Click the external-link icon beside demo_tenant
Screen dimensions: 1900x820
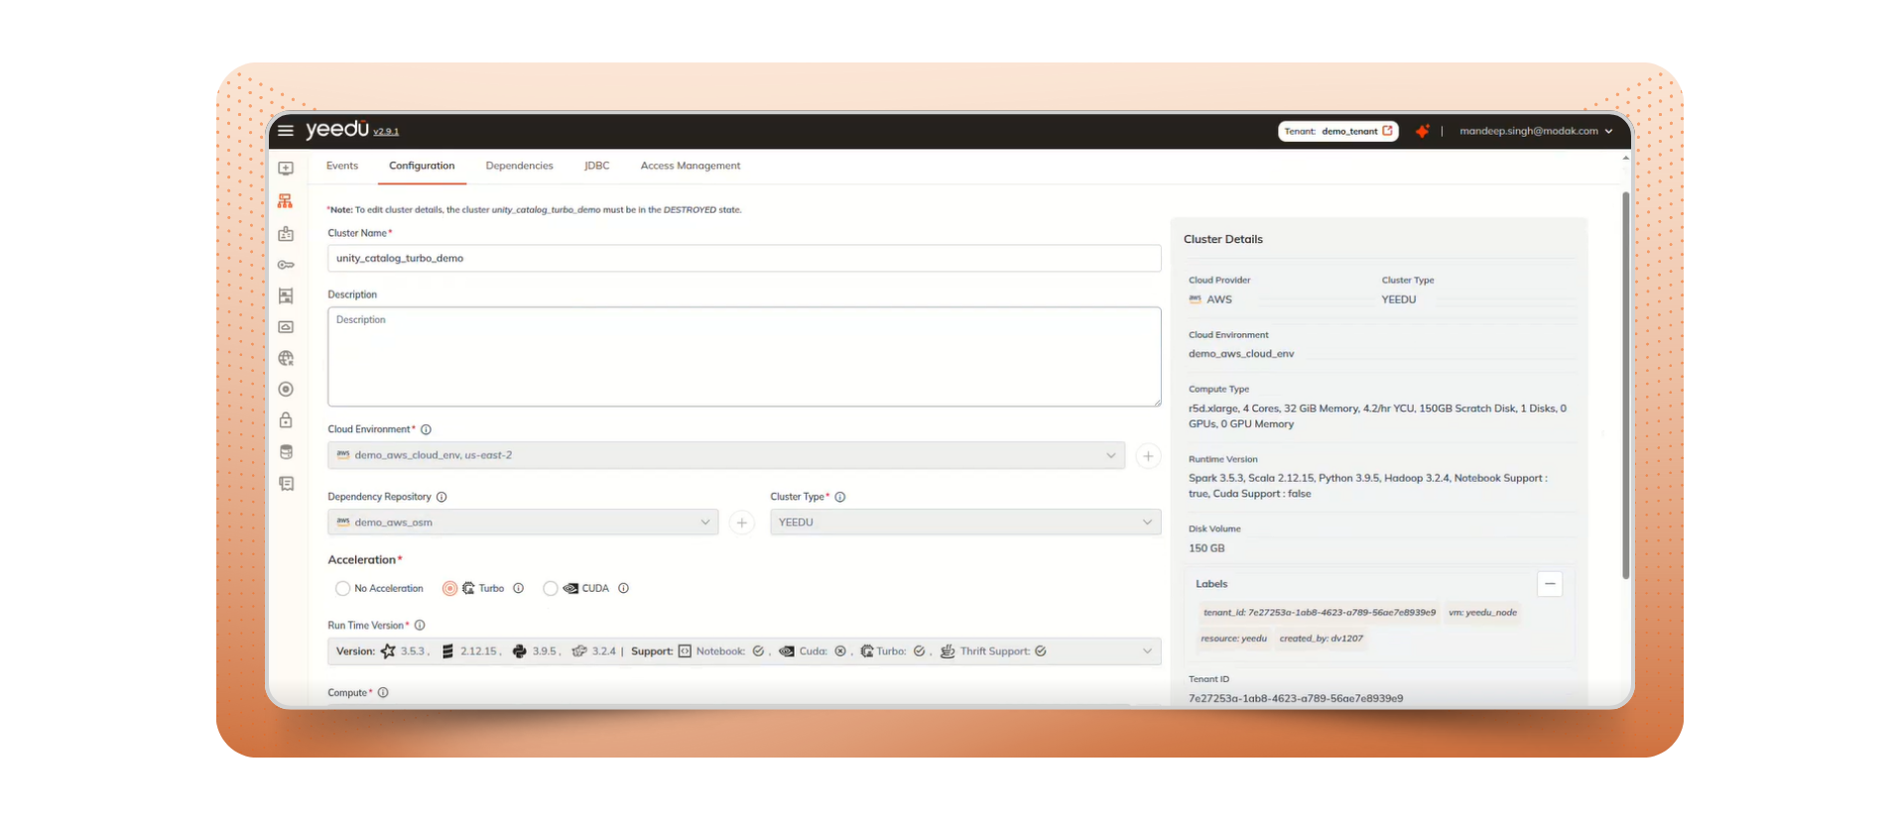(1387, 131)
